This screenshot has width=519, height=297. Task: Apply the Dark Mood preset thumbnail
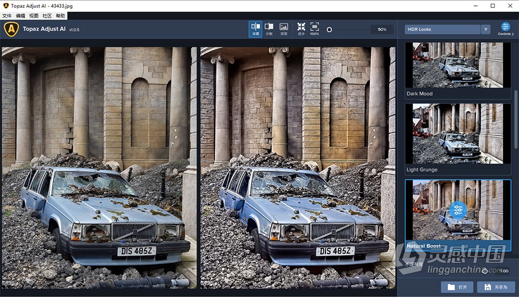(x=458, y=65)
